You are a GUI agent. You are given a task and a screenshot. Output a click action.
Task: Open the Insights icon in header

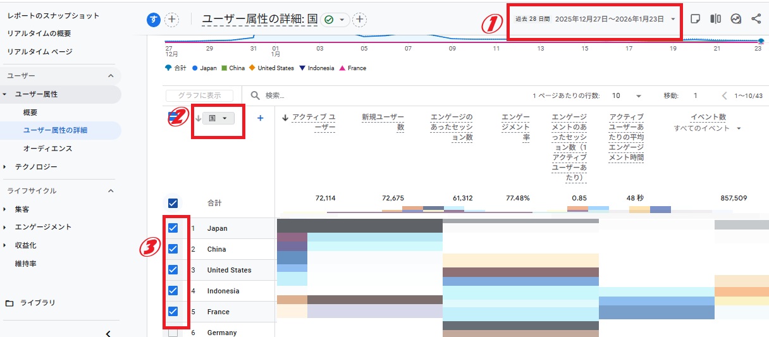735,19
